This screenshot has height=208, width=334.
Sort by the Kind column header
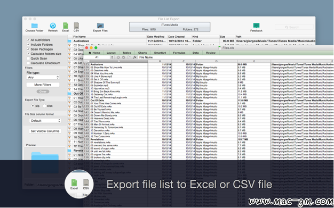pyautogui.click(x=205, y=37)
